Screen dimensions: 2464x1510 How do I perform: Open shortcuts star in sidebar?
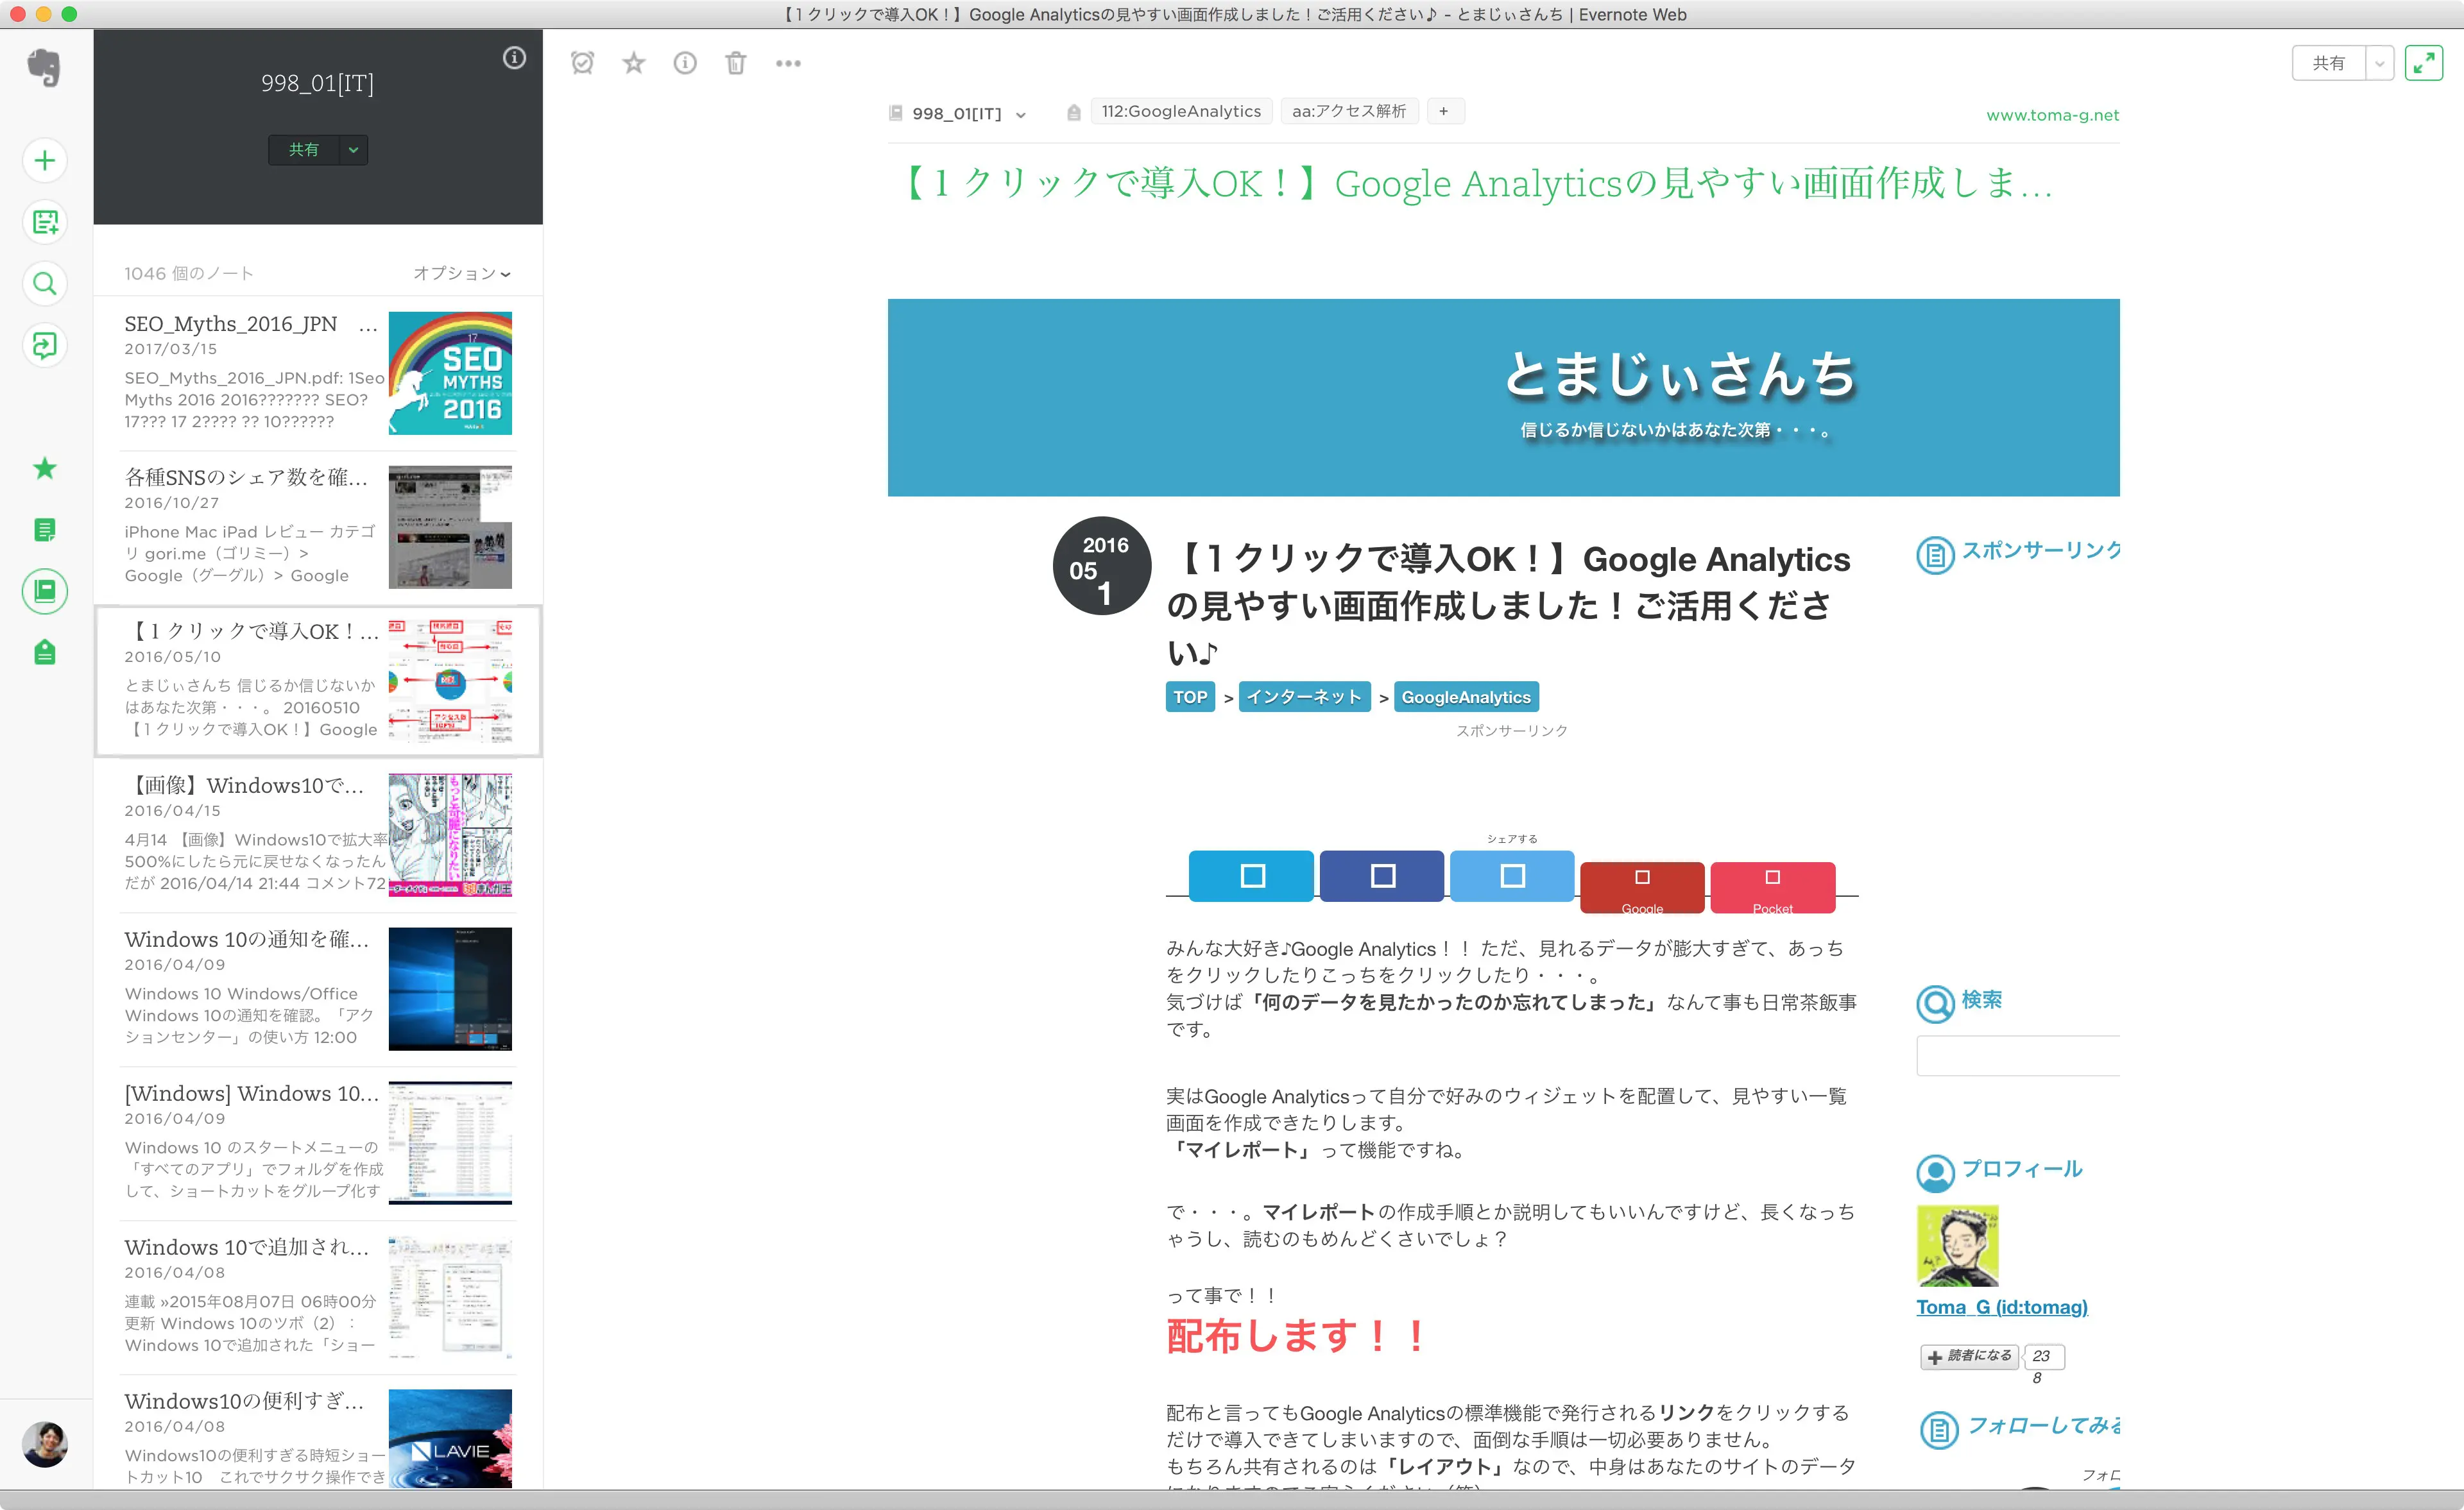45,468
